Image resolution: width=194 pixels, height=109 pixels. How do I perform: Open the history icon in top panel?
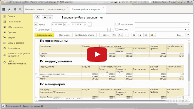point(15,9)
